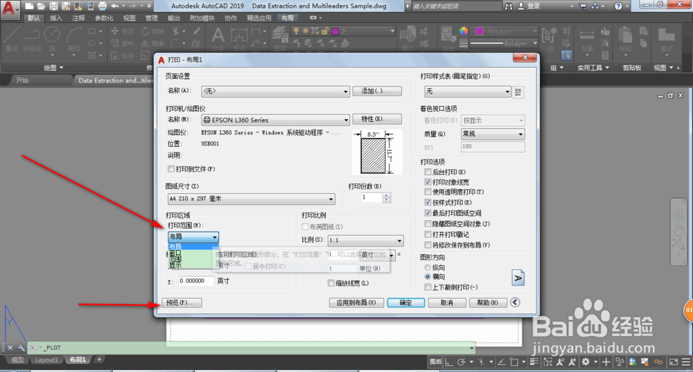The height and width of the screenshot is (372, 693).
Task: Expand the Utilities panel dropdown in ribbon
Action: [594, 68]
